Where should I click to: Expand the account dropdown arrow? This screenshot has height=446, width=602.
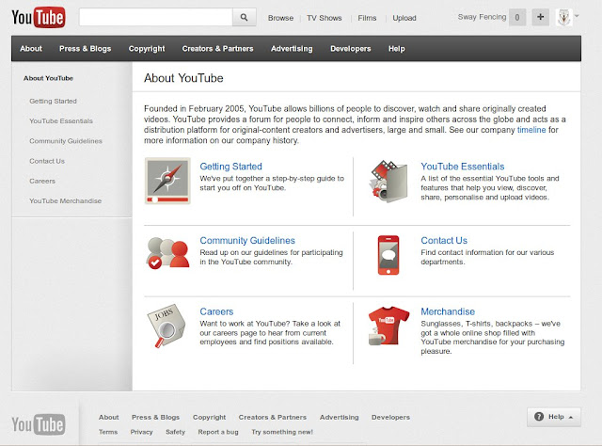pyautogui.click(x=577, y=16)
